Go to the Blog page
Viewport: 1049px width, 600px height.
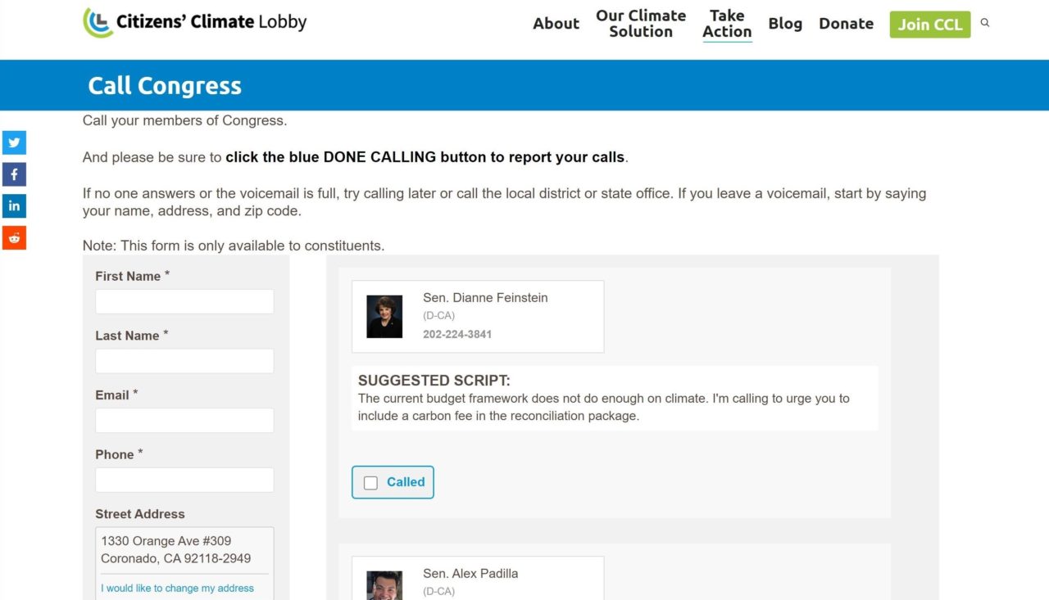pos(785,24)
